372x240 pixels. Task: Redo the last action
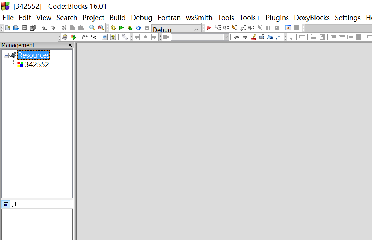coord(53,28)
